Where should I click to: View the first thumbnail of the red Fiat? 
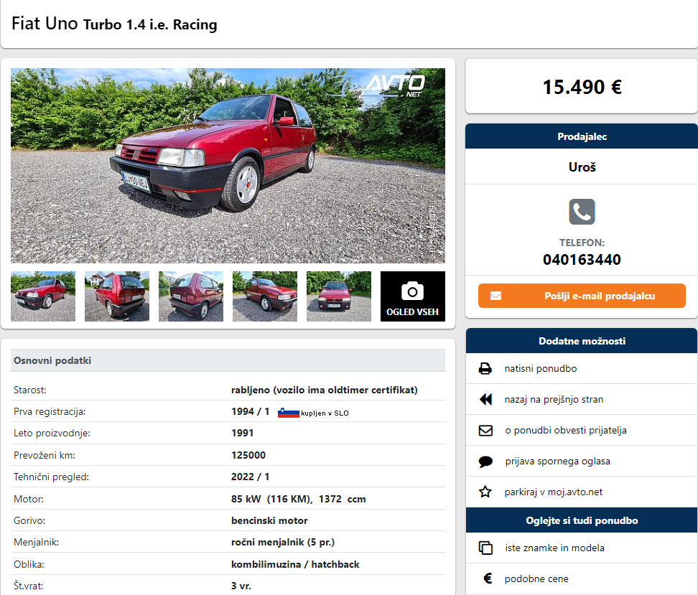43,296
